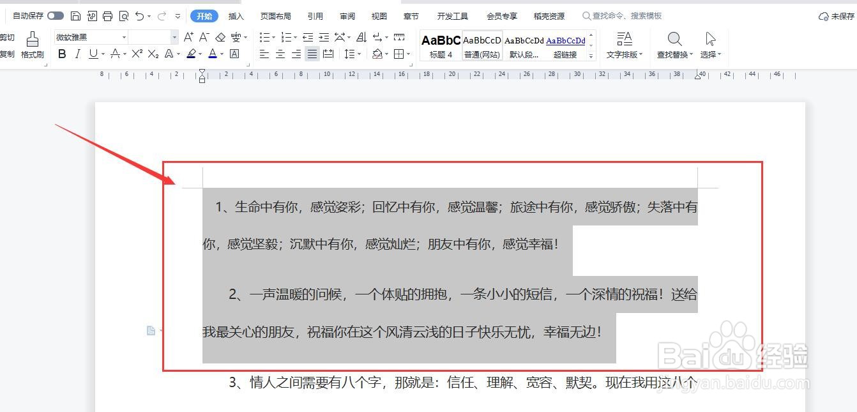Align text left
Screen dimensions: 857x412
(x=264, y=54)
